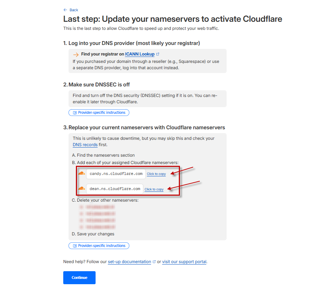The height and width of the screenshot is (287, 318).
Task: Click to copy the dean nameserver
Action: pos(154,189)
